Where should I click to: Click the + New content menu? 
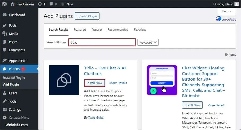(67, 4)
